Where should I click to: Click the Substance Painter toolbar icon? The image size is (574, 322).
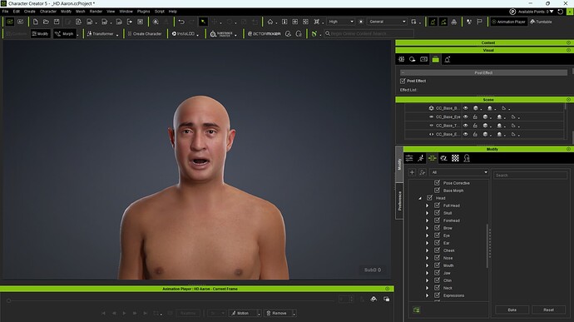(221, 34)
